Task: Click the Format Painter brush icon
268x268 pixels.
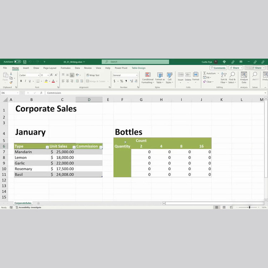Action: [x=11, y=82]
